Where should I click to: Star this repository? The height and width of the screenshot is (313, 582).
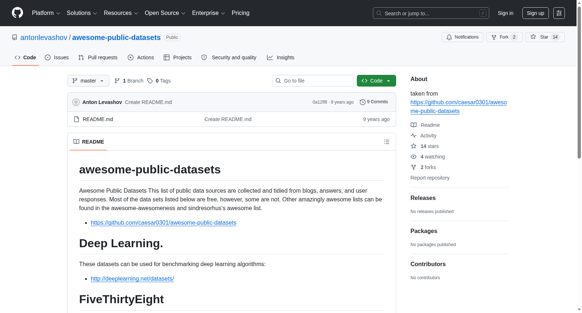[545, 37]
